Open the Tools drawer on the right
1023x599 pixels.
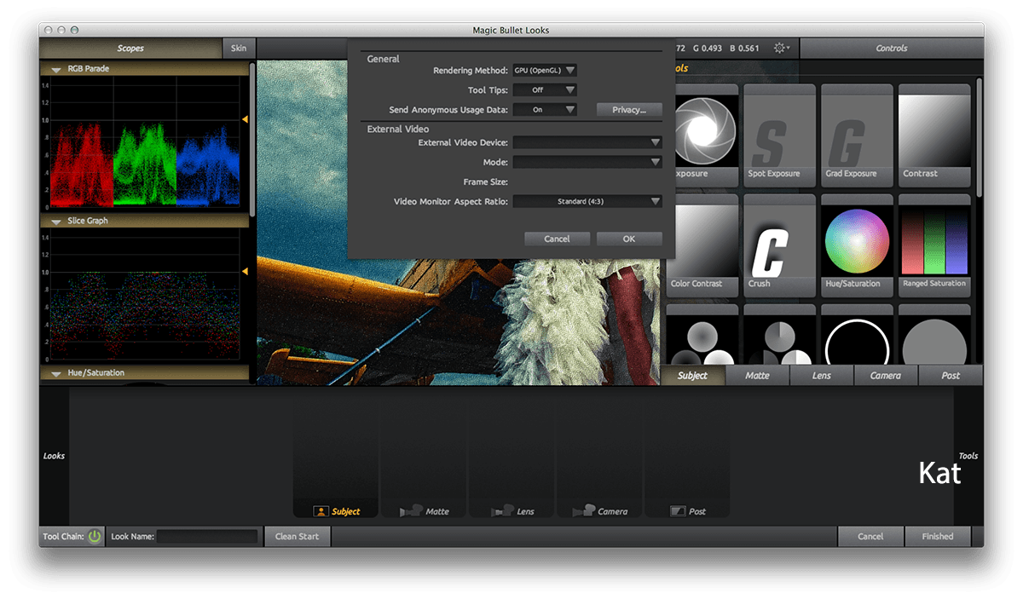[968, 457]
